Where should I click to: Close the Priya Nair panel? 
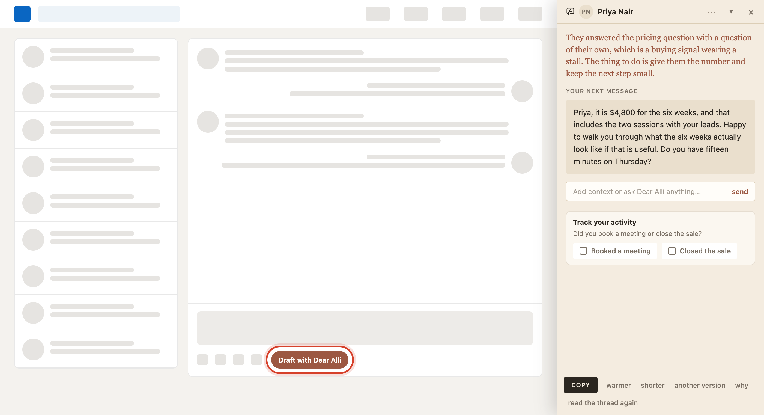point(751,13)
